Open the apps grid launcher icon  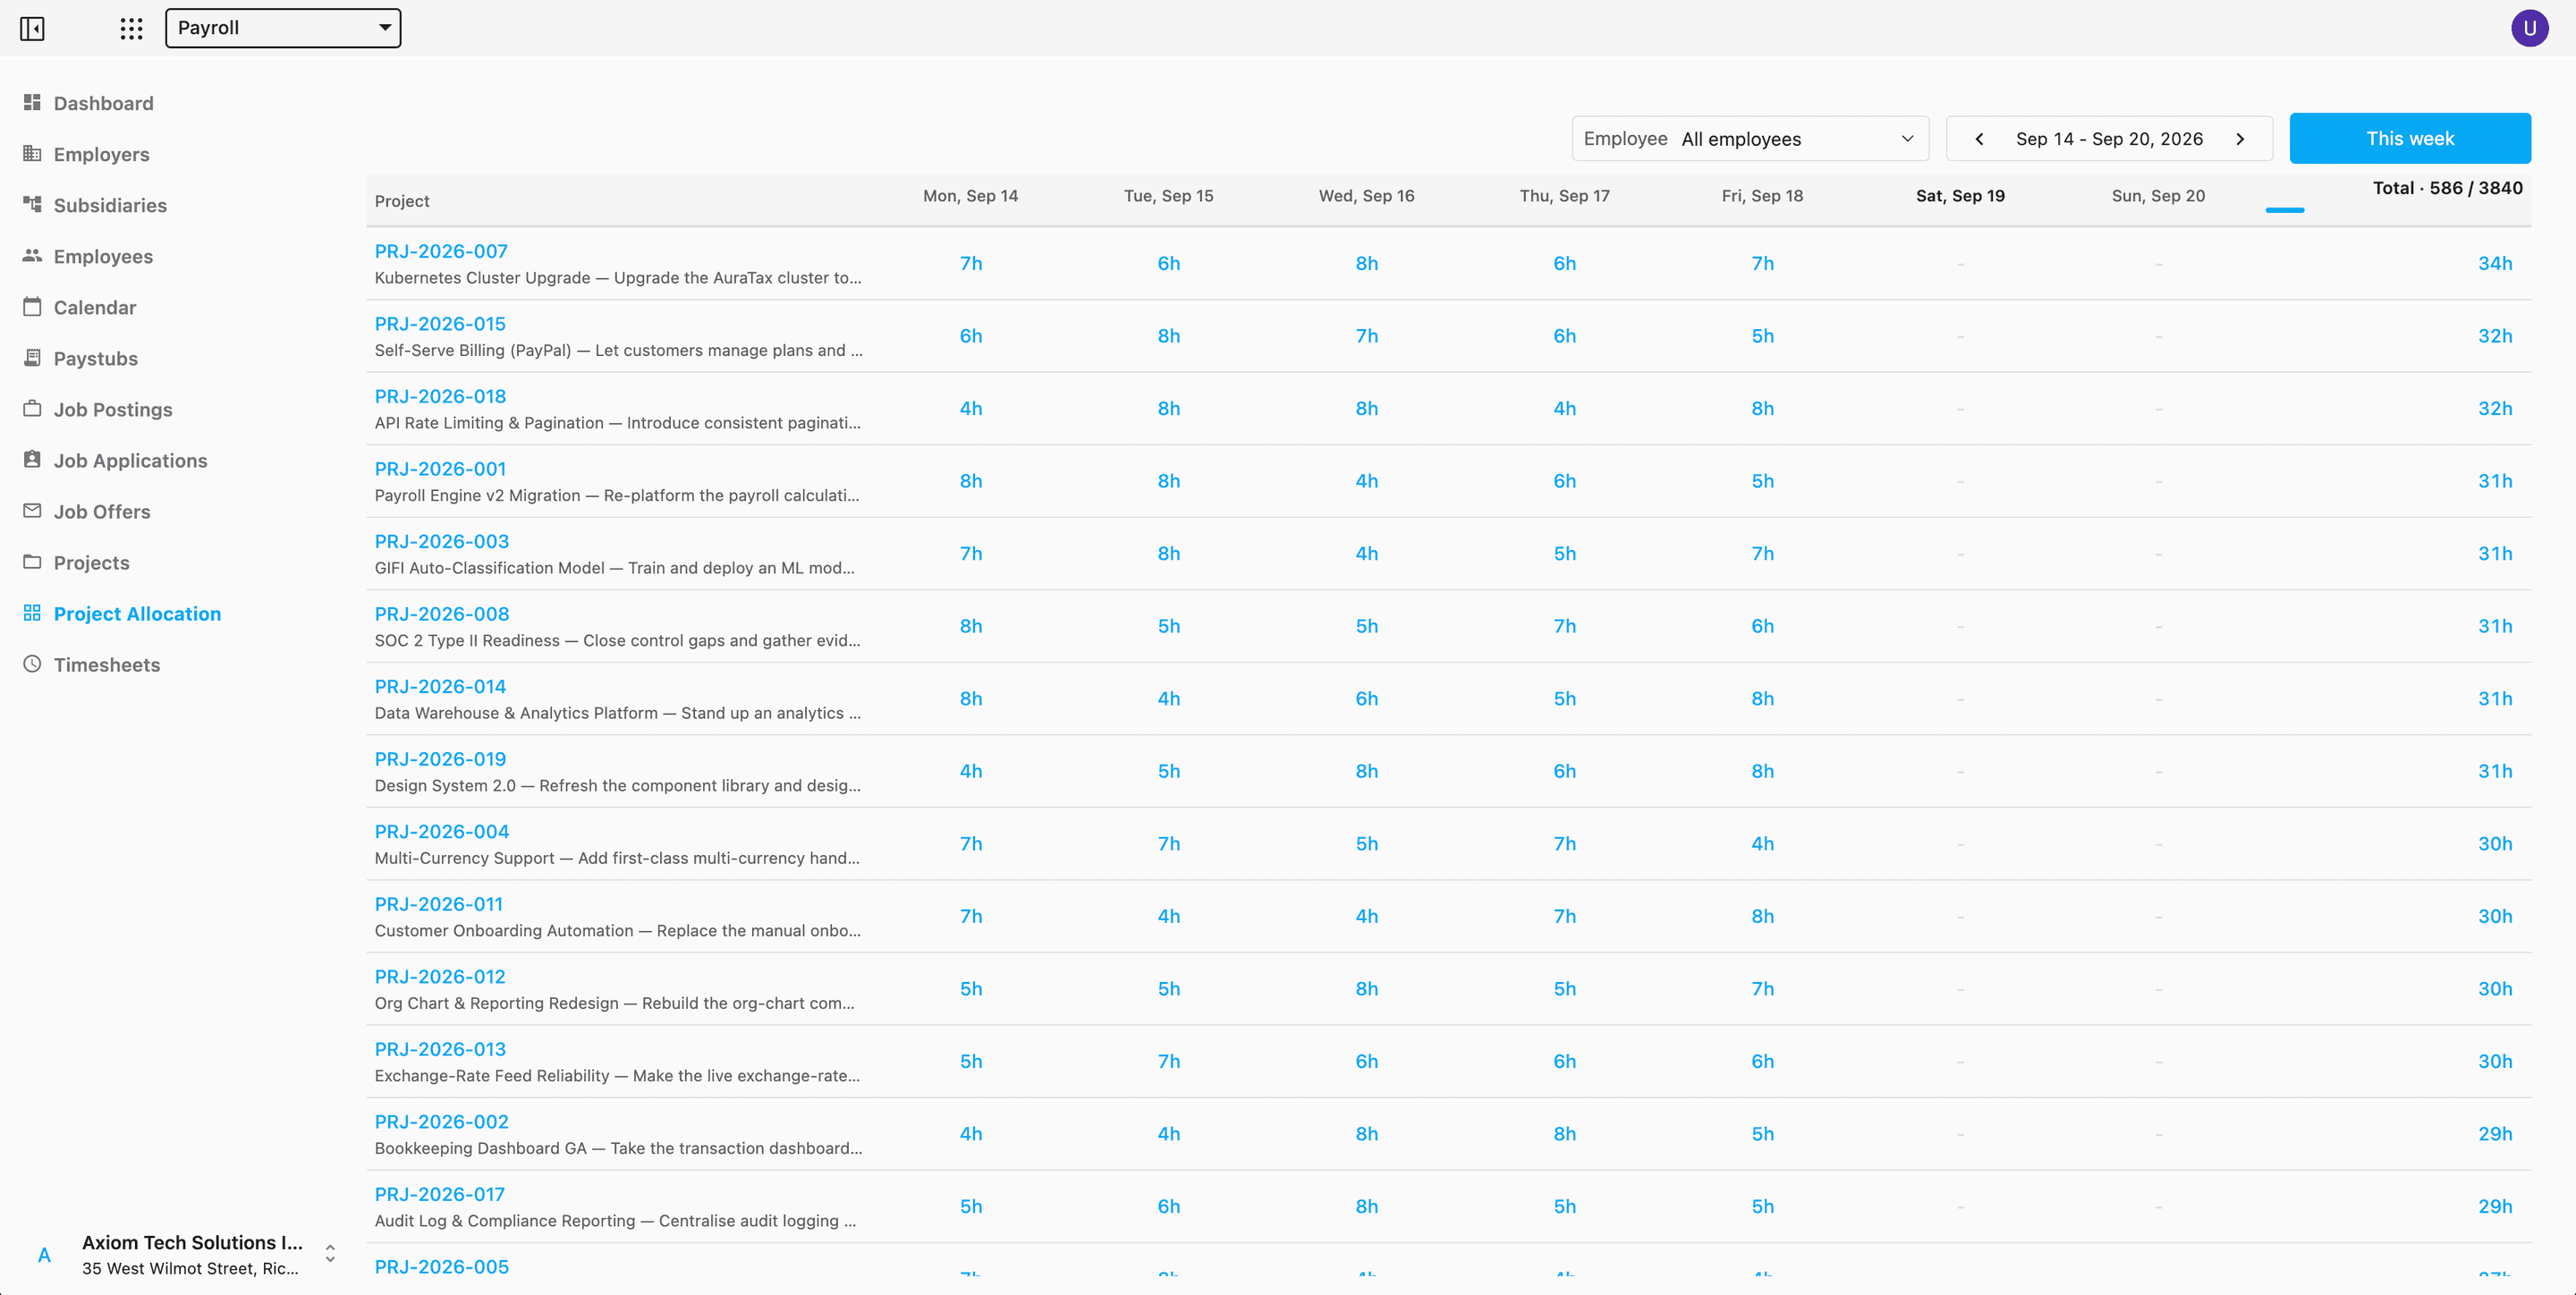point(131,28)
